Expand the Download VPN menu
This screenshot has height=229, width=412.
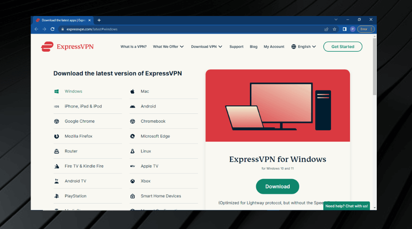coord(206,47)
